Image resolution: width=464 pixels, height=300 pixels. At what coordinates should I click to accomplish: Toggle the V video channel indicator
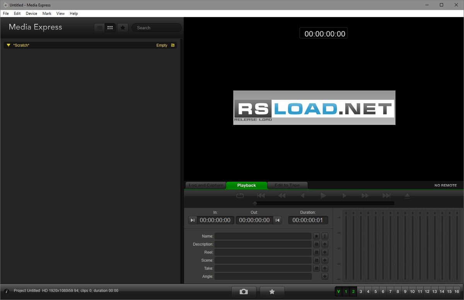pos(339,291)
